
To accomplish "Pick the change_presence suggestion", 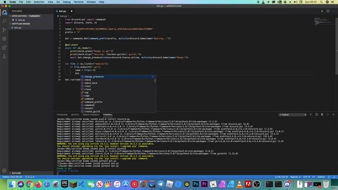I will tap(118, 77).
